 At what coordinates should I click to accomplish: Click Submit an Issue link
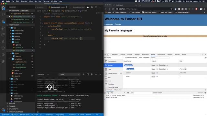coord(113,87)
